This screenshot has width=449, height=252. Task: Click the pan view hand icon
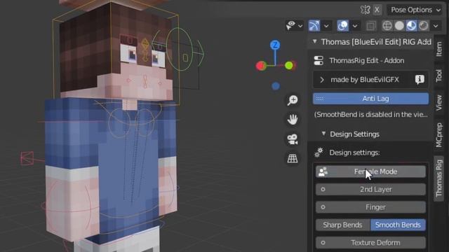[293, 120]
